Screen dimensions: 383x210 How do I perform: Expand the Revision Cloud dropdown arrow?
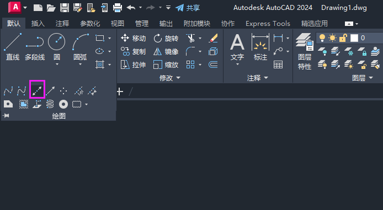86,104
